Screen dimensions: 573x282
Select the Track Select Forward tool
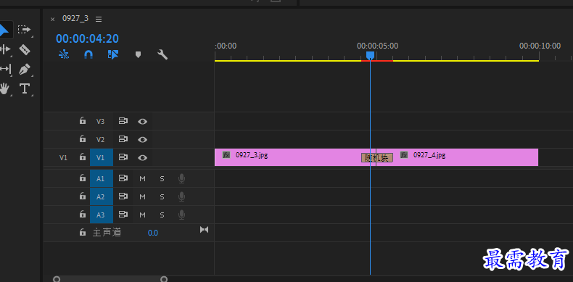25,29
